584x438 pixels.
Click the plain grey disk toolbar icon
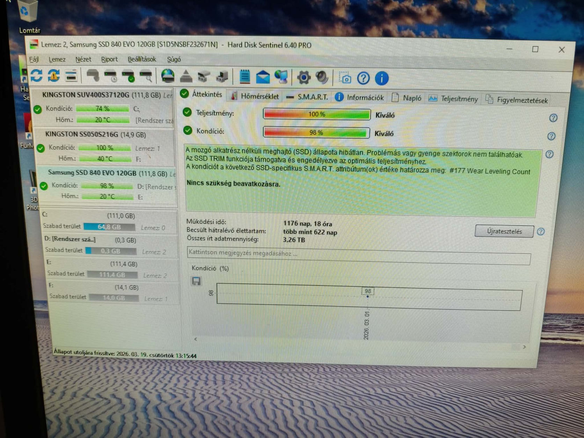pyautogui.click(x=93, y=76)
